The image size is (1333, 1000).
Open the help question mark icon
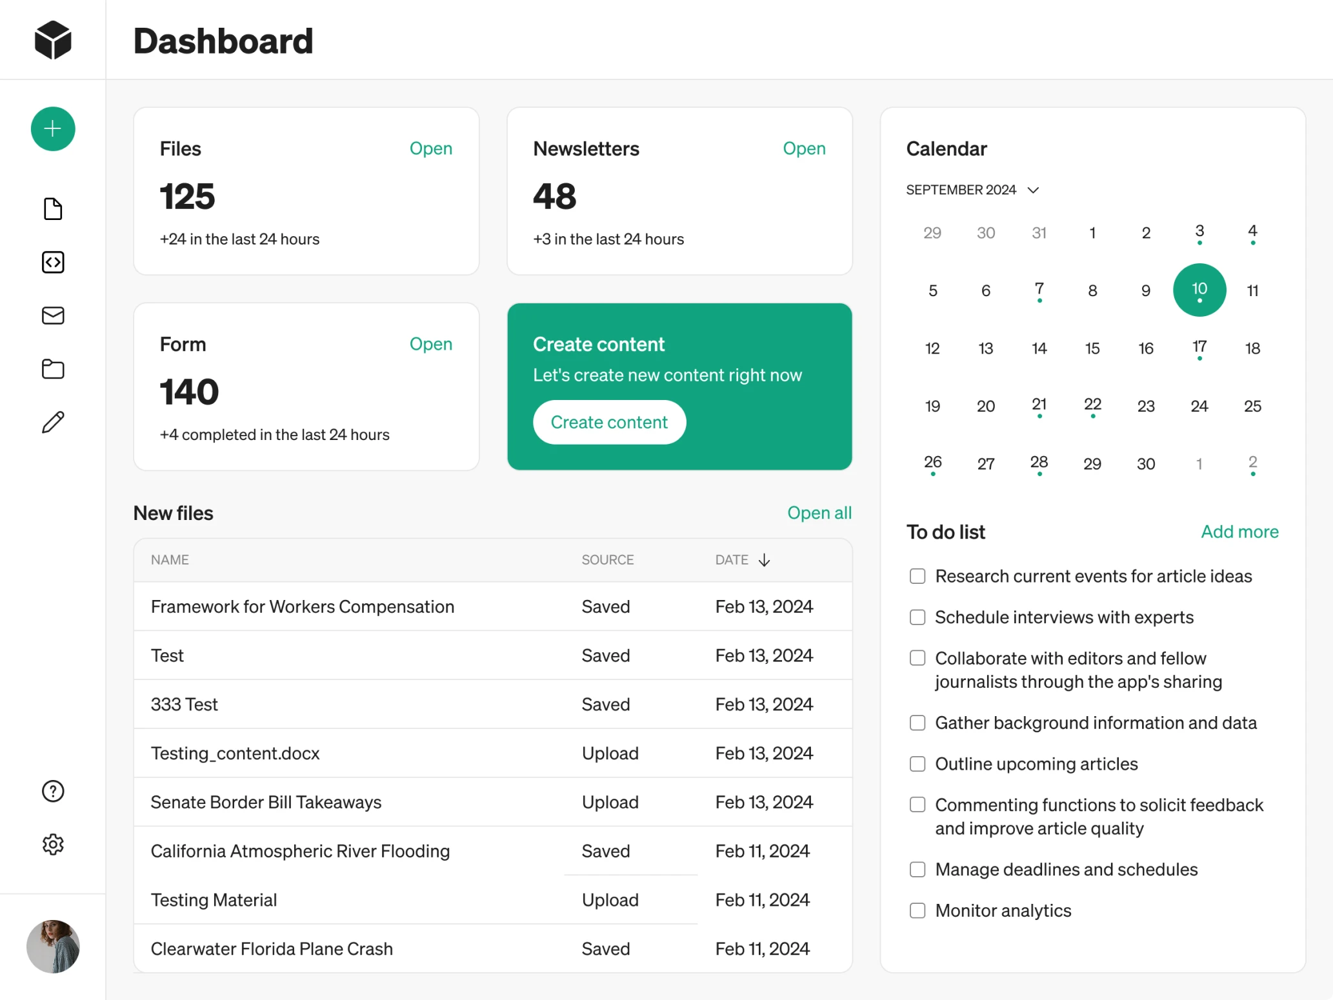(x=52, y=791)
